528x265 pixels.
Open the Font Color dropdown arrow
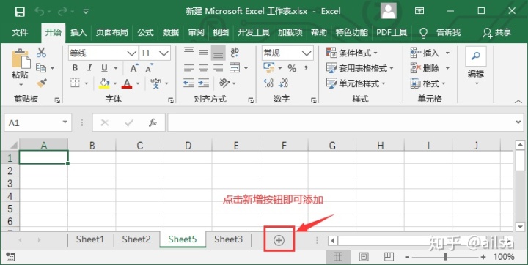(137, 83)
